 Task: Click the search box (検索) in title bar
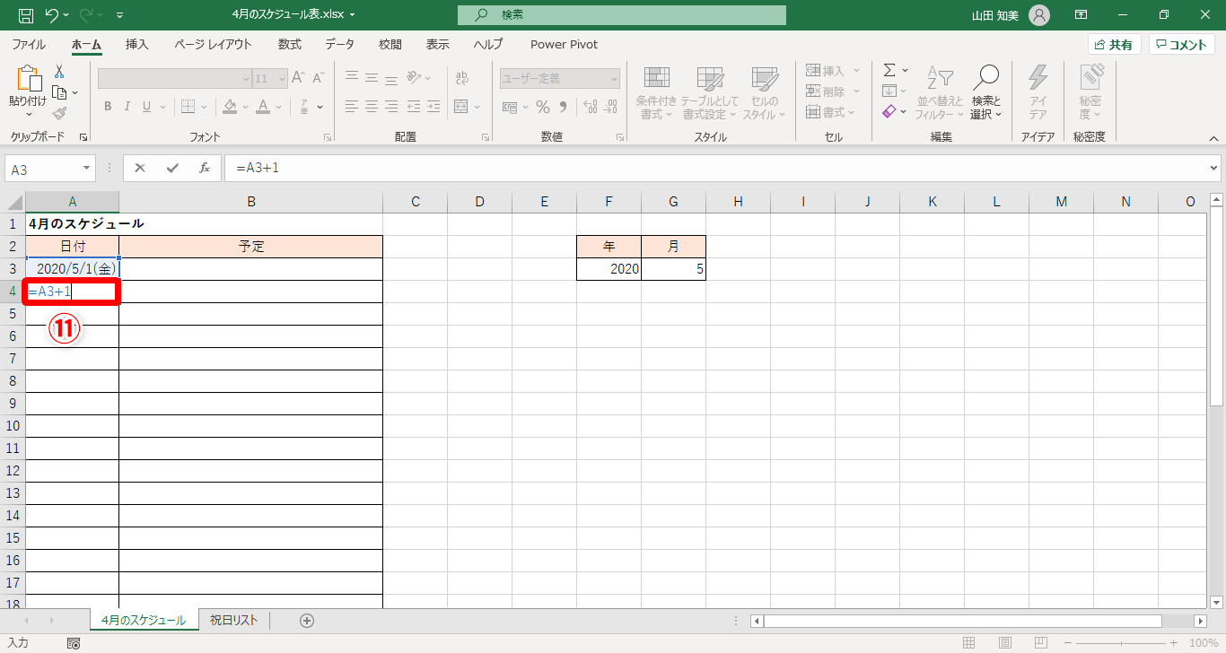[x=621, y=15]
